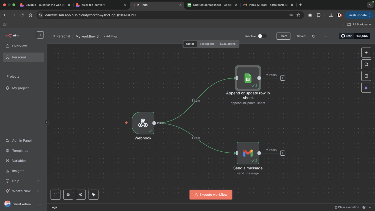The width and height of the screenshot is (375, 211).
Task: Click the tidy up workflow broom icon
Action: (x=93, y=195)
